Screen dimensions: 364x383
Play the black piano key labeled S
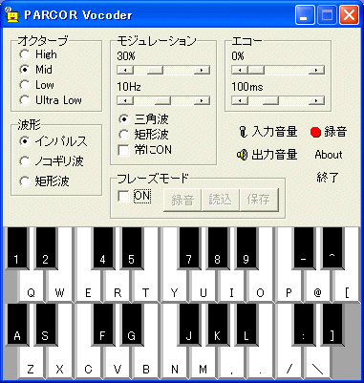[45, 325]
